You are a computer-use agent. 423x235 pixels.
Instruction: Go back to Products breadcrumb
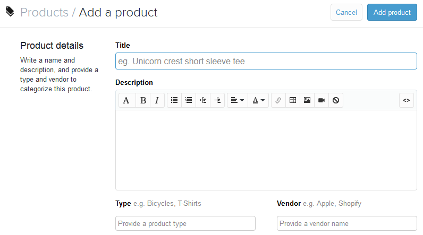pos(44,12)
